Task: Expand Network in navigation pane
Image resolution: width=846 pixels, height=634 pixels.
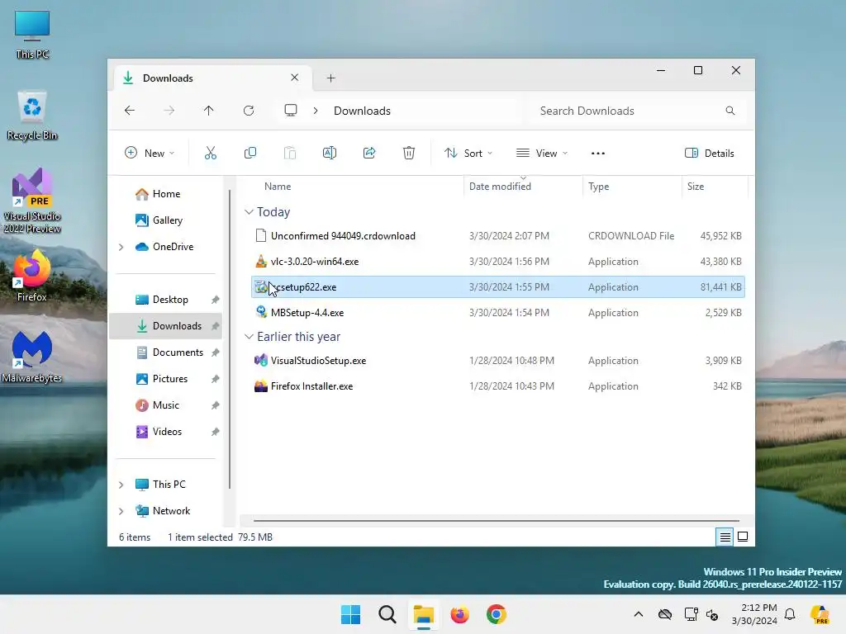Action: (121, 511)
